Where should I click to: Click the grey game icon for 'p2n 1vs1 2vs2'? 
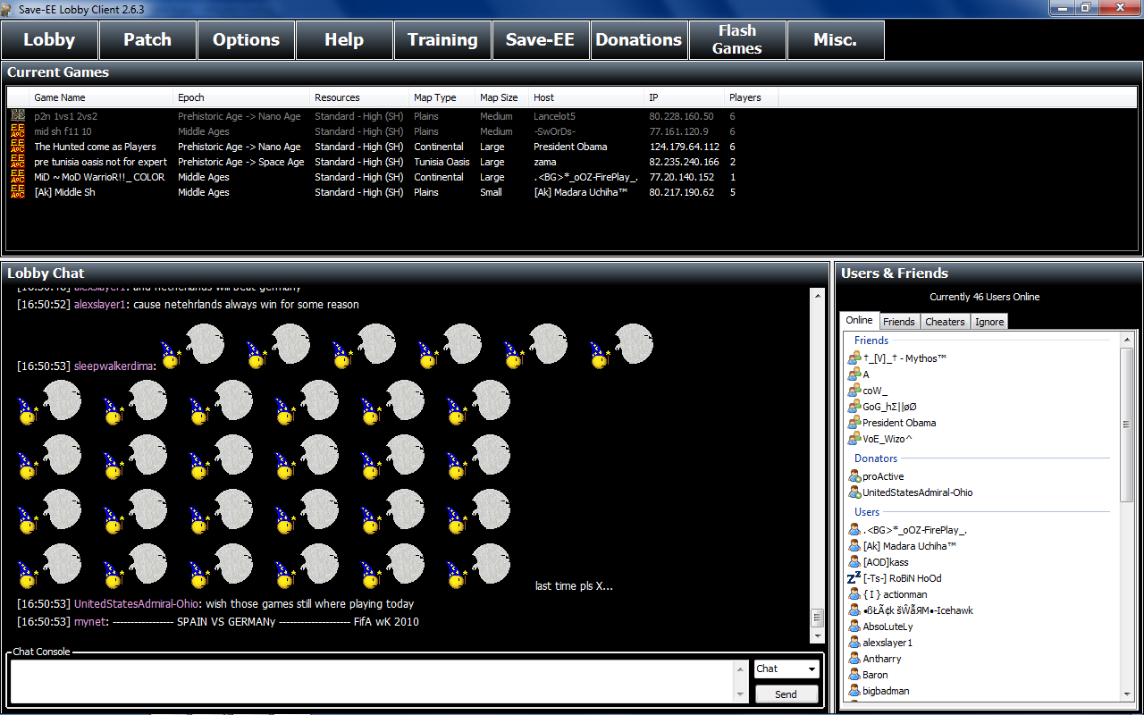[17, 116]
